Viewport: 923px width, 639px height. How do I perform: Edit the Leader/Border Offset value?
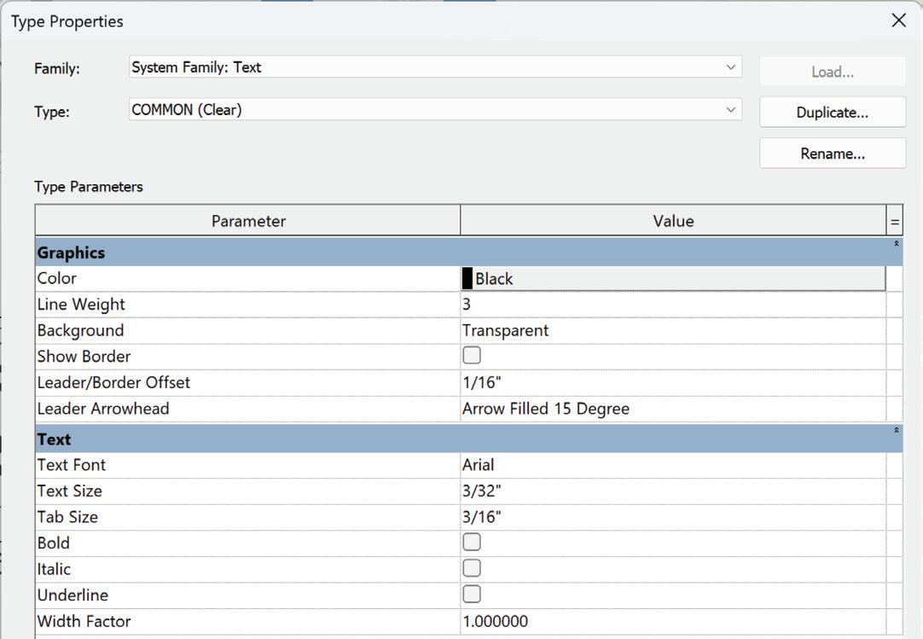coord(672,382)
